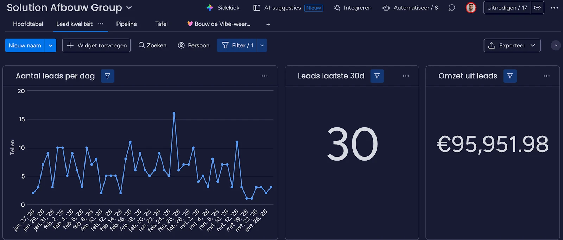Open the conversation bubble icon
This screenshot has height=240, width=563.
point(451,8)
